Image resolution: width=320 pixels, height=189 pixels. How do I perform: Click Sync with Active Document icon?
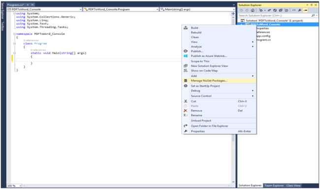point(269,10)
